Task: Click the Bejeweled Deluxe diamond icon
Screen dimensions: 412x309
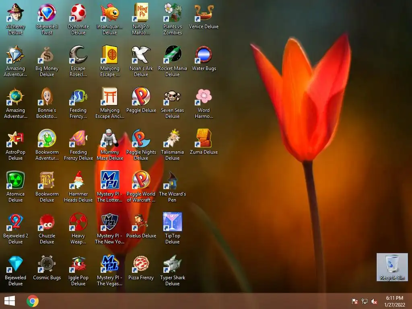Action: 15,264
